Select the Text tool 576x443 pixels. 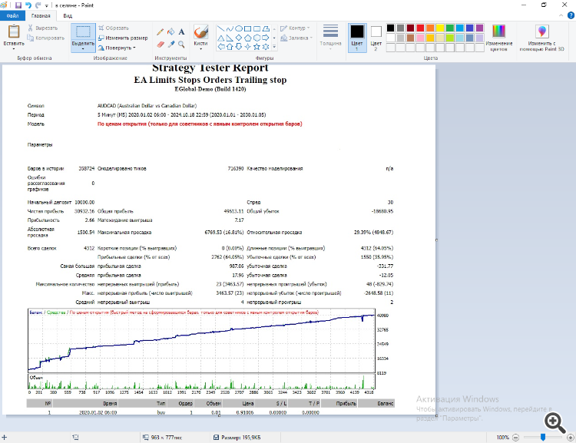(x=181, y=32)
